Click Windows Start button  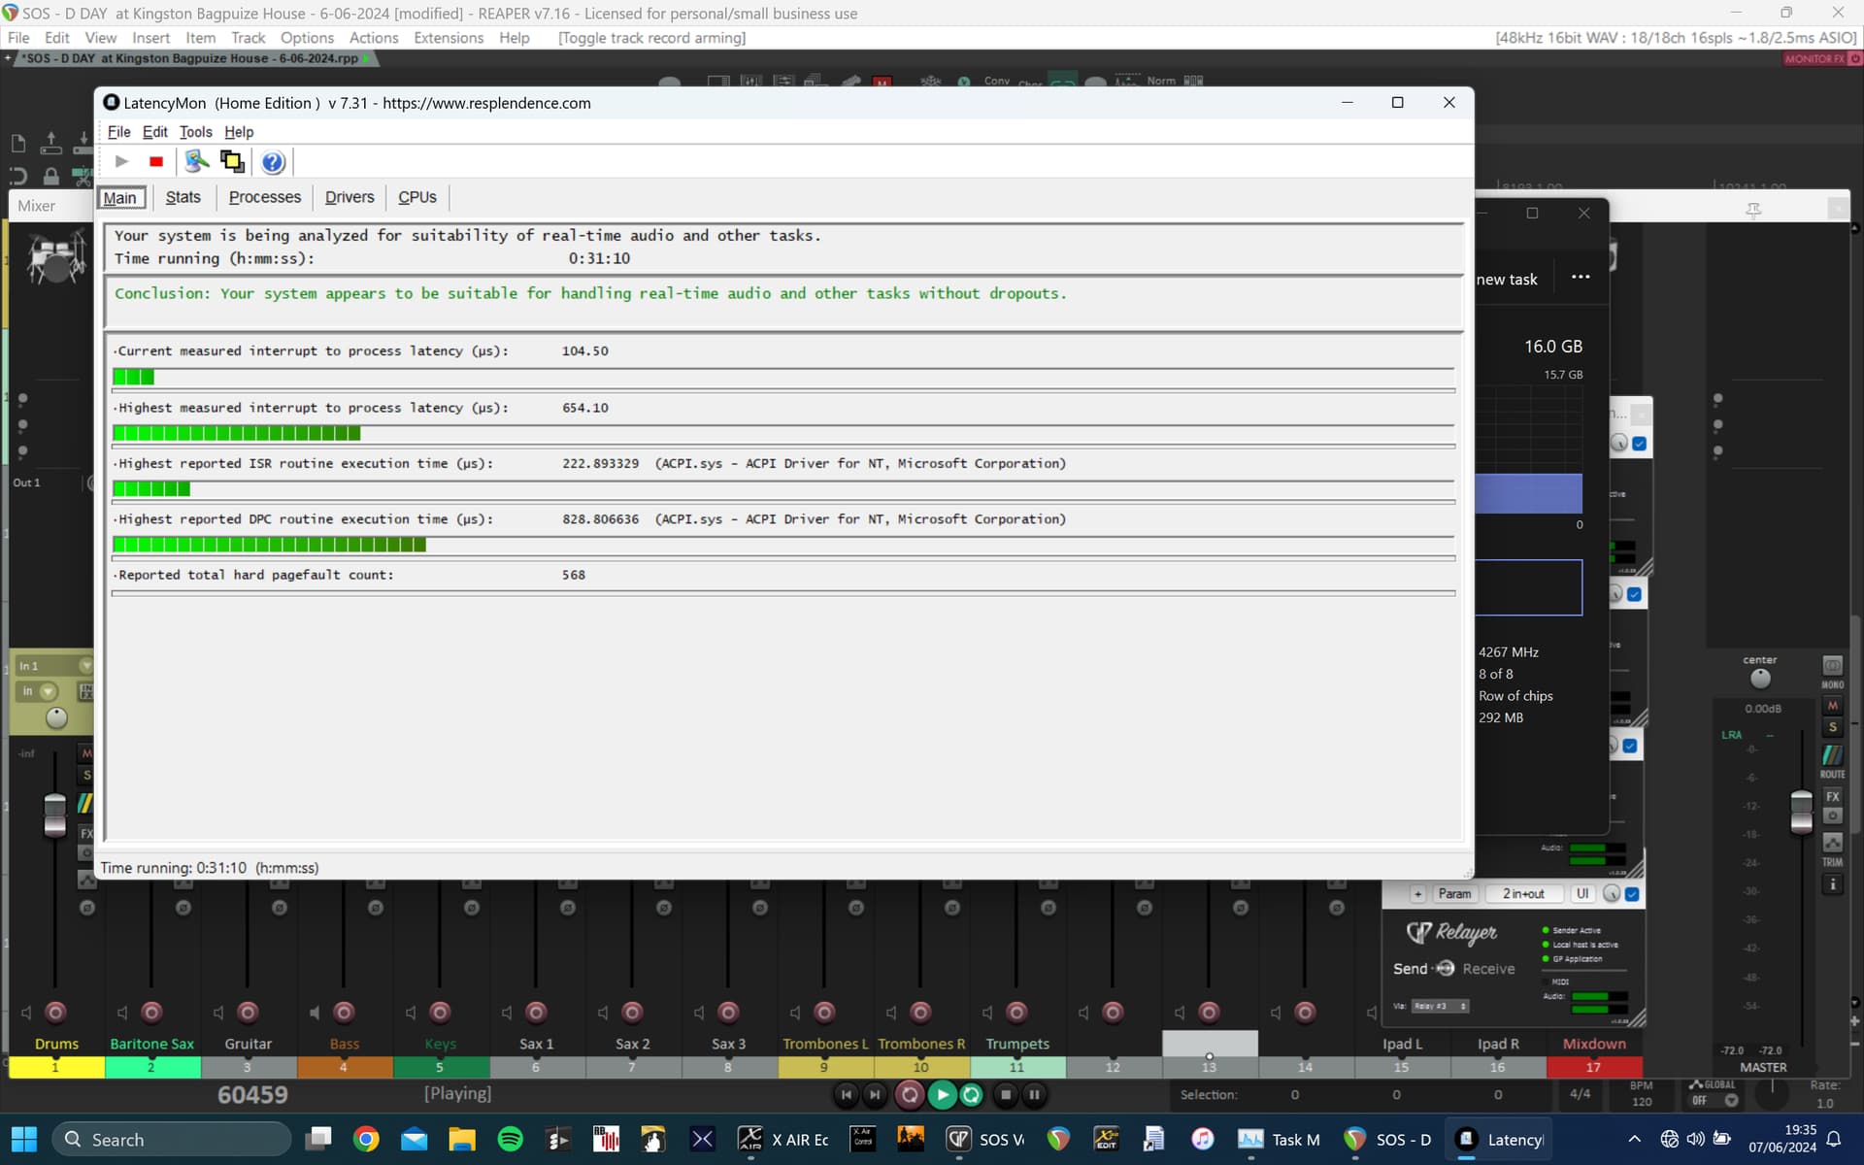24,1140
